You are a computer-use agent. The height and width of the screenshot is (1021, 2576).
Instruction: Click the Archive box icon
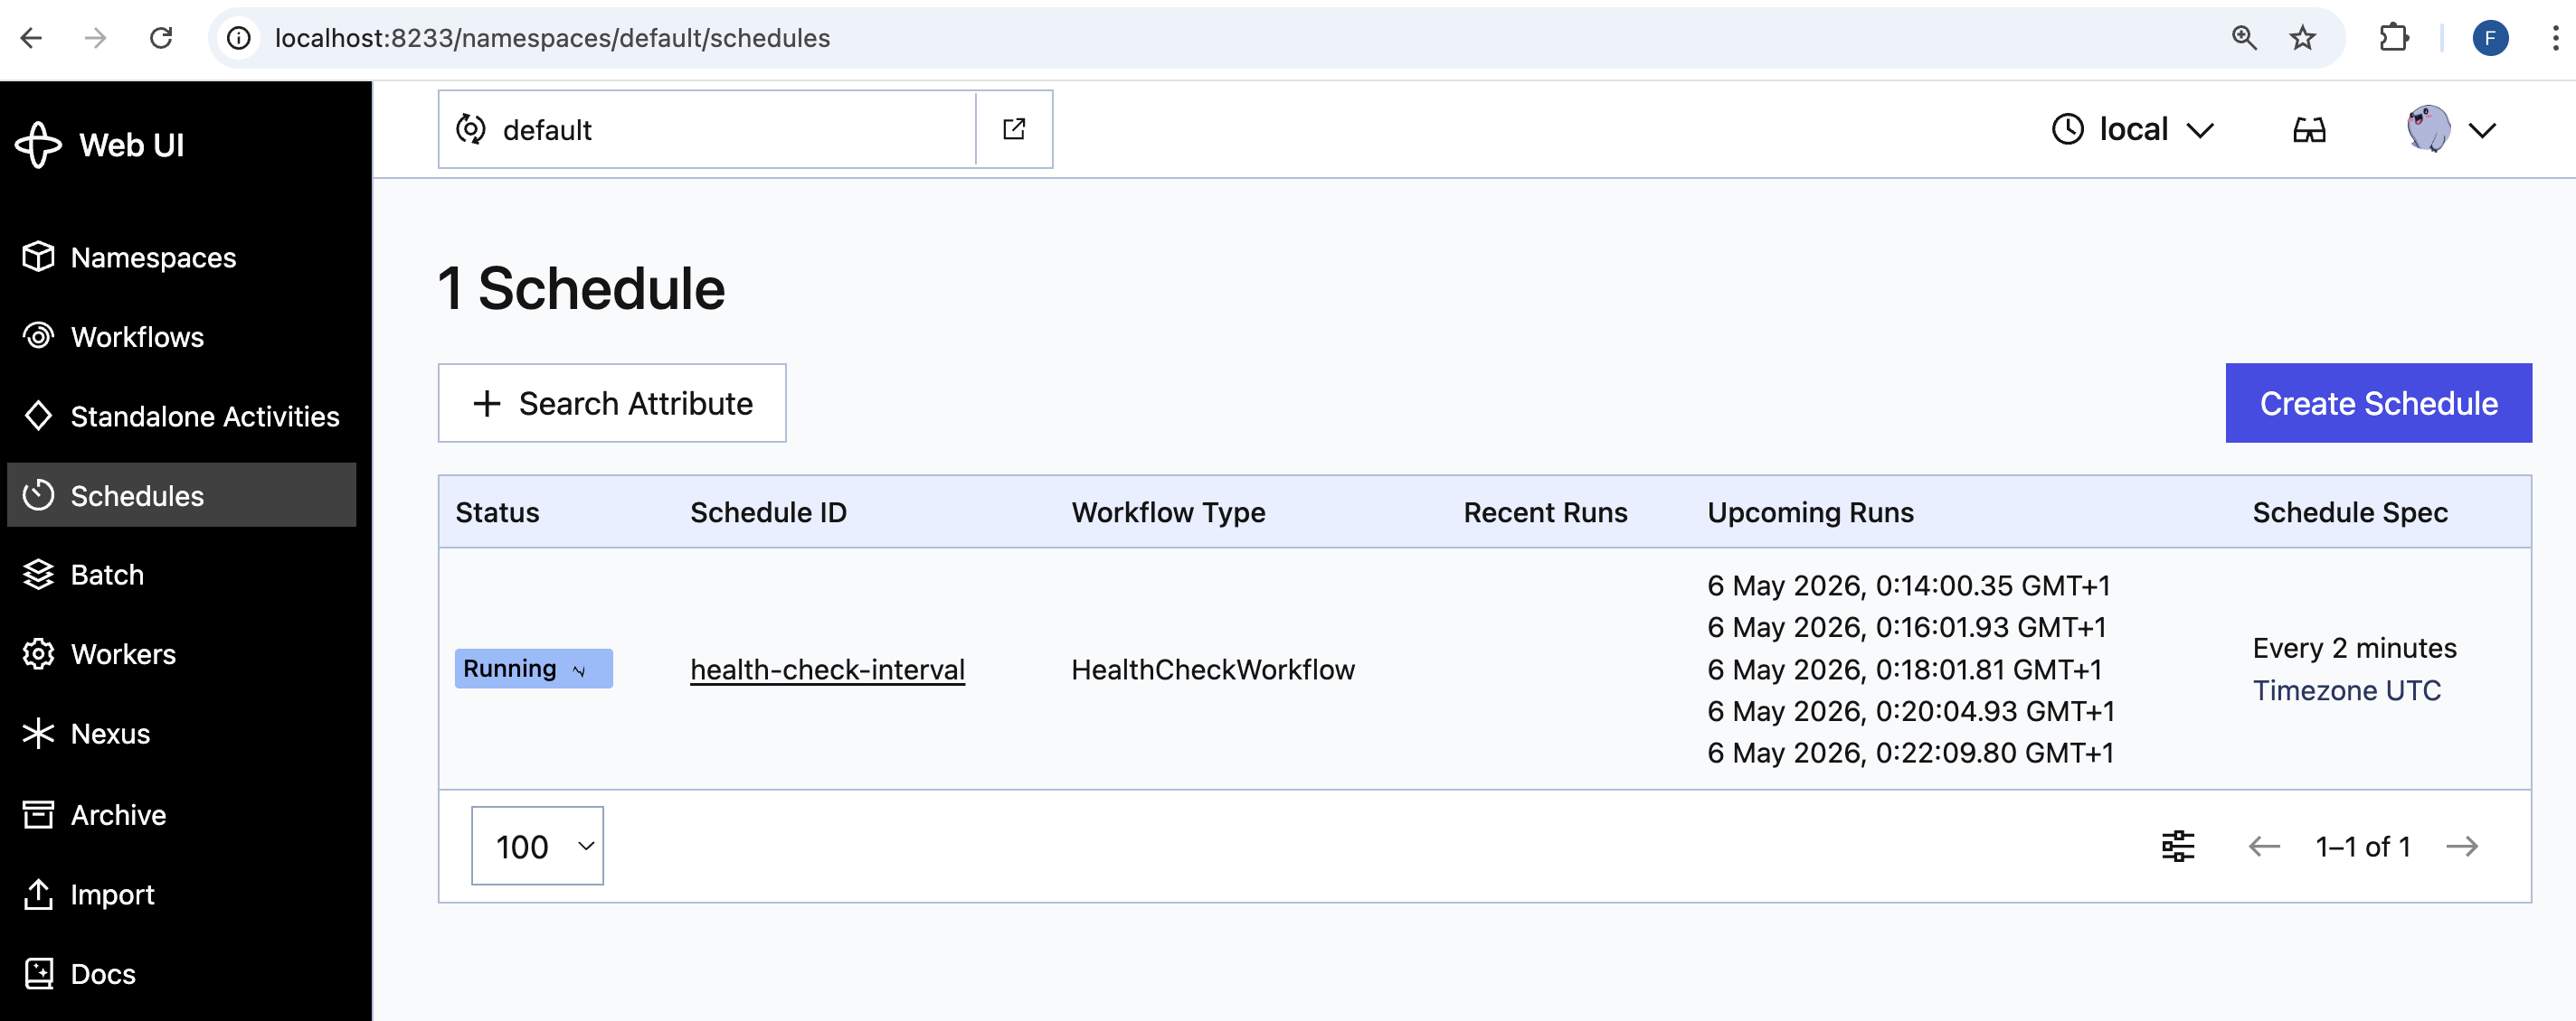[x=38, y=814]
